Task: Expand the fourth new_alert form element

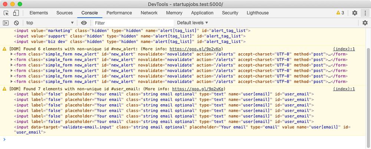Action: (12, 71)
